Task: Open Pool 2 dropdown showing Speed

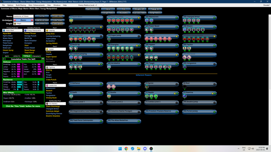Action: (x=56, y=49)
